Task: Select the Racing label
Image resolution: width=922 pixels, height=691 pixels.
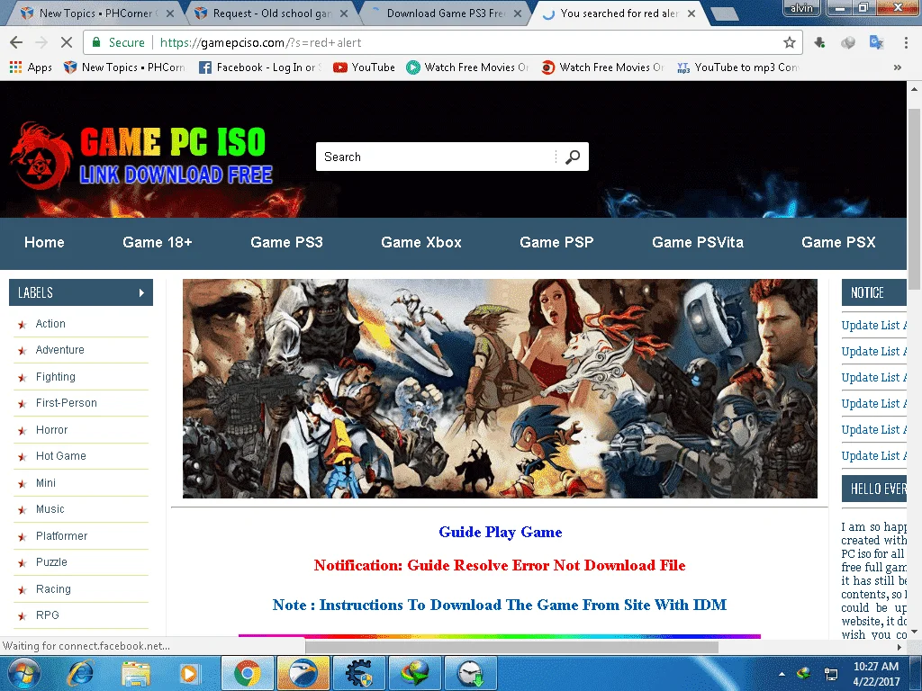Action: [53, 589]
